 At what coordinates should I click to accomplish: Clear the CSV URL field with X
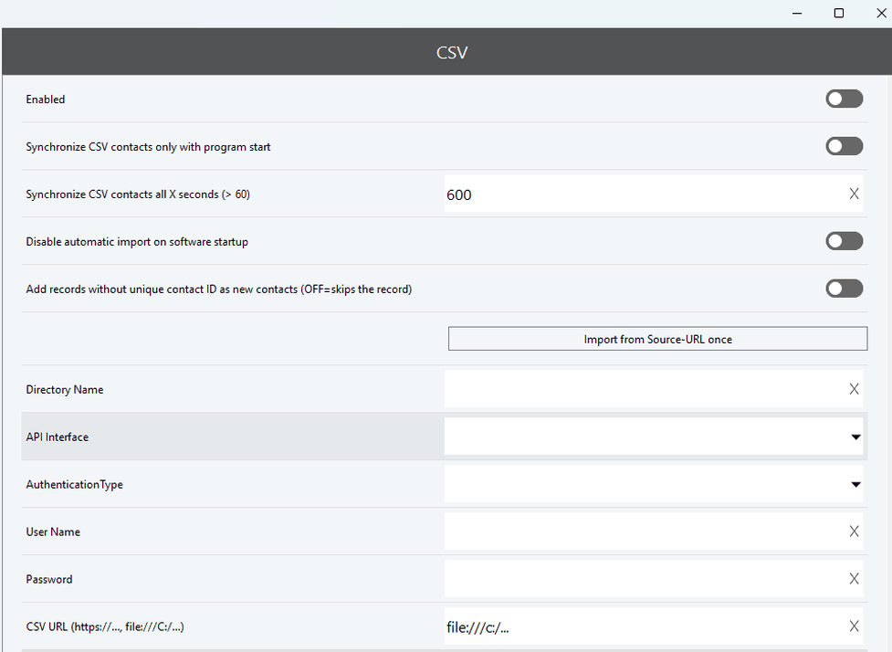[854, 626]
